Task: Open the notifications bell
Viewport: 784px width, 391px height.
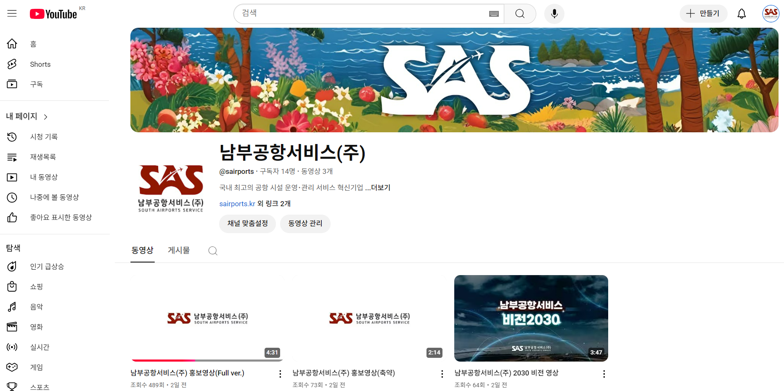Action: (x=742, y=14)
